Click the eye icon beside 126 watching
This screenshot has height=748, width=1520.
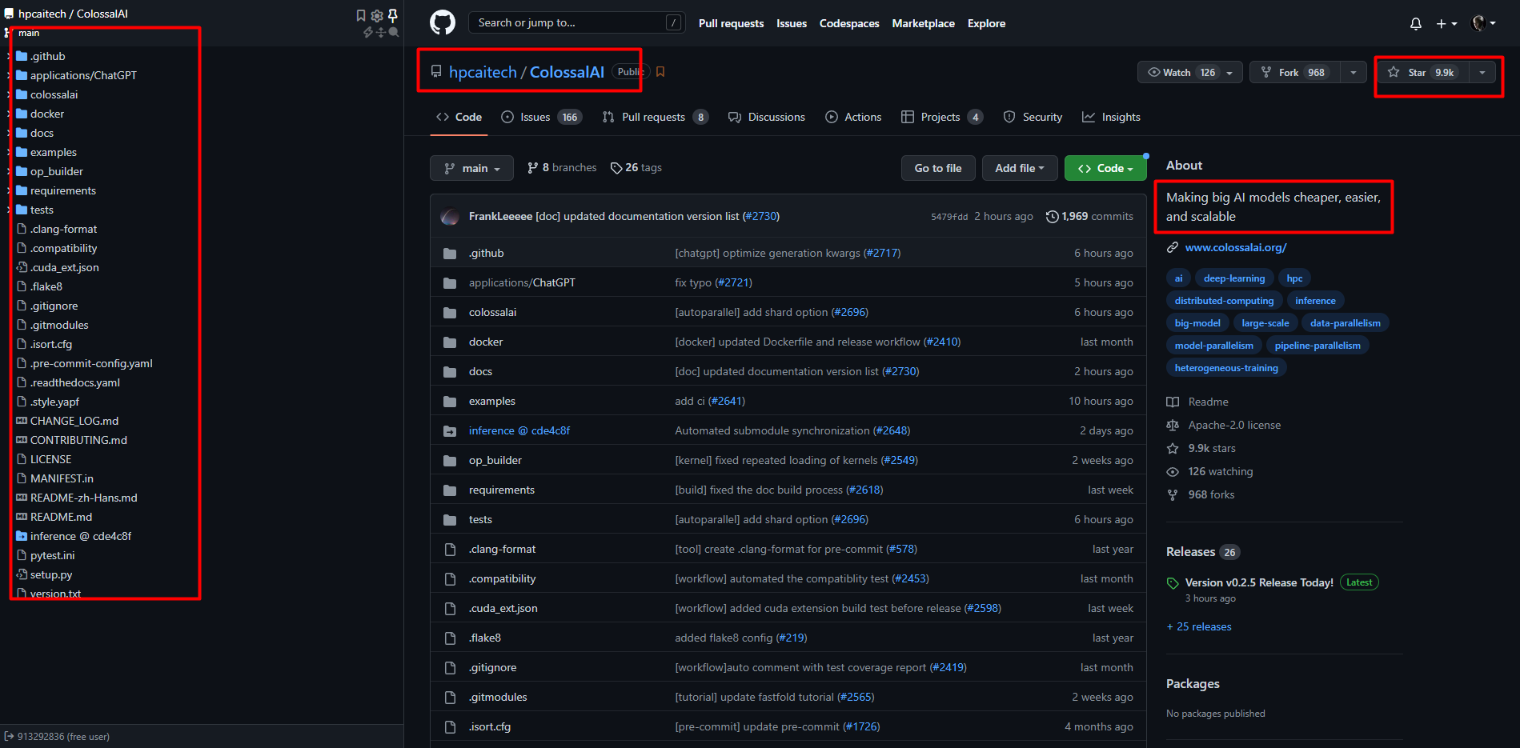(1173, 472)
